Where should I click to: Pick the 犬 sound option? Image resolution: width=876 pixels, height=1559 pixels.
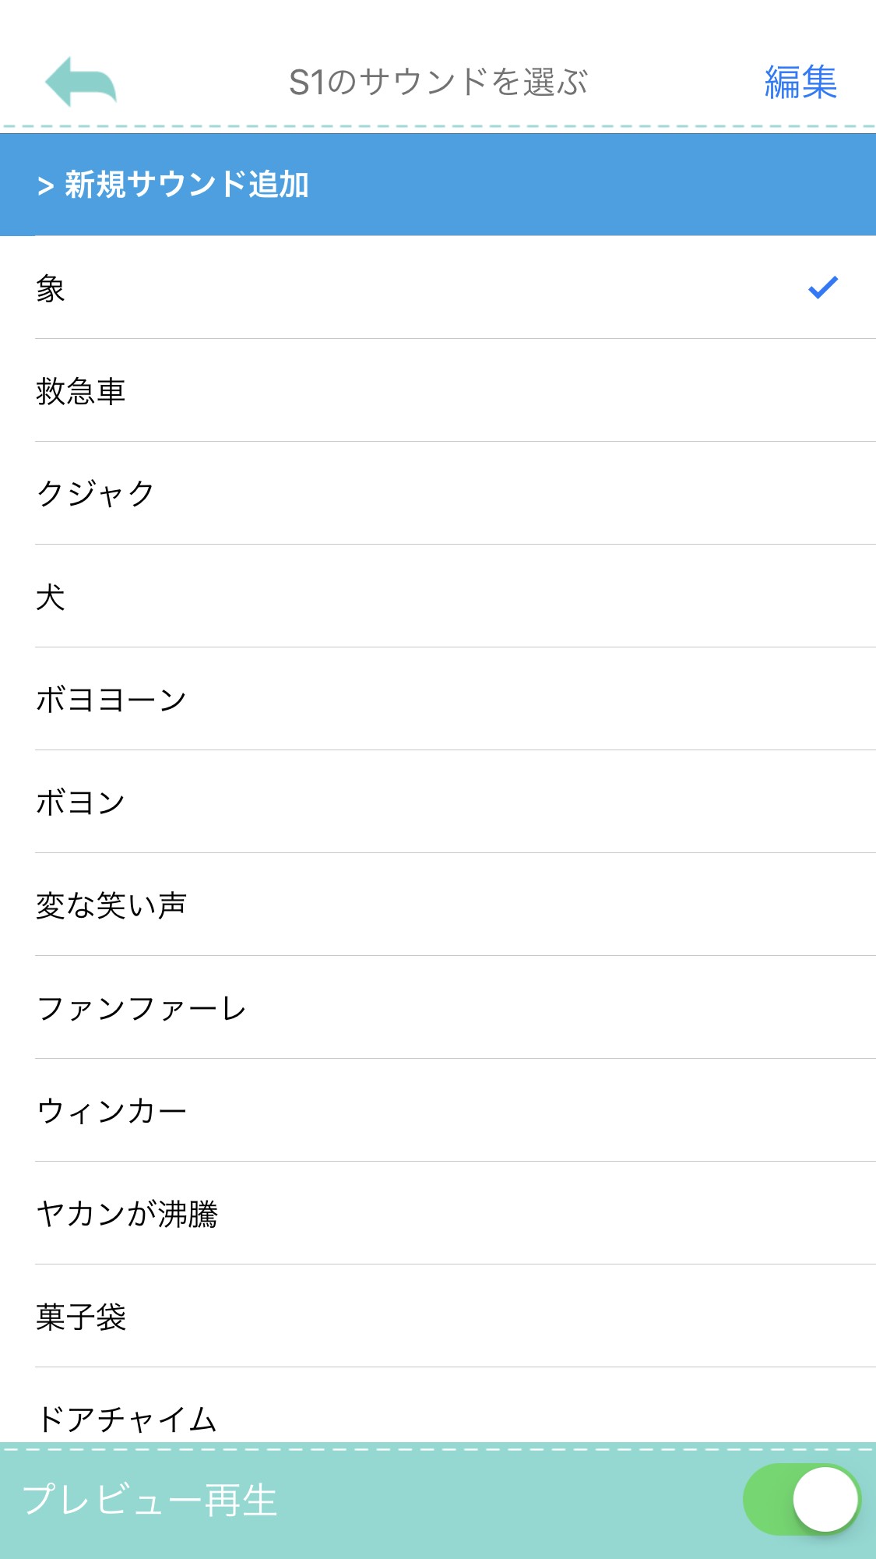click(x=51, y=597)
